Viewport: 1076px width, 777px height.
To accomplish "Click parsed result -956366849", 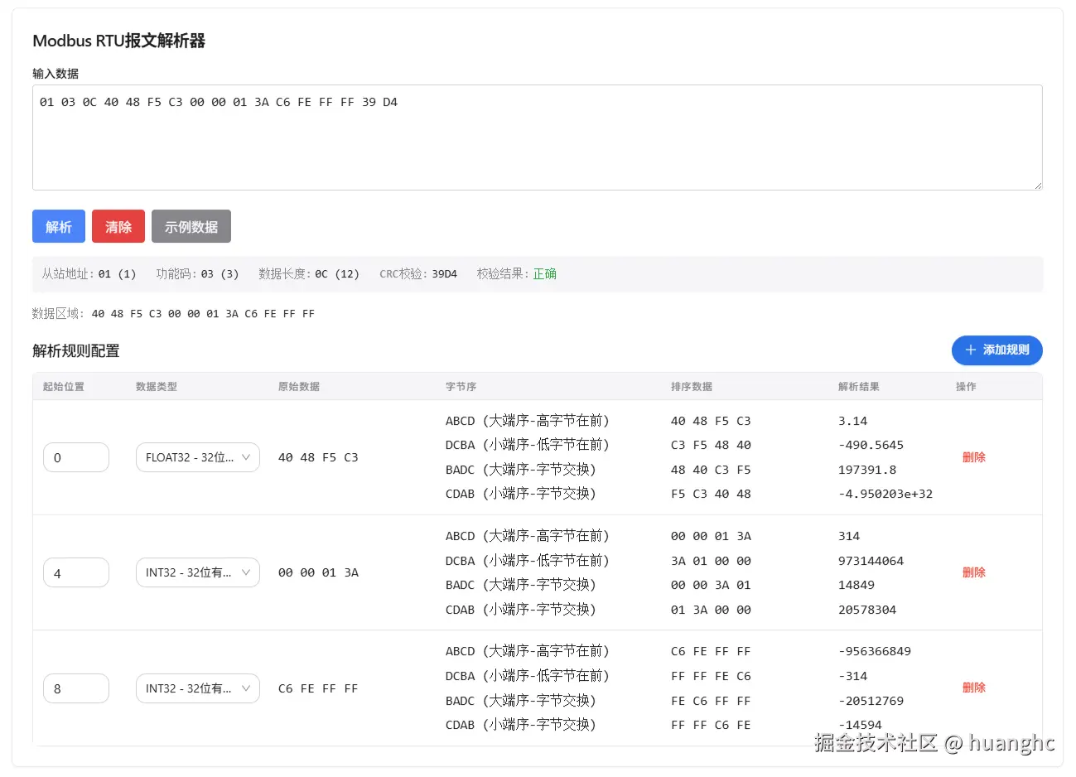I will tap(875, 651).
